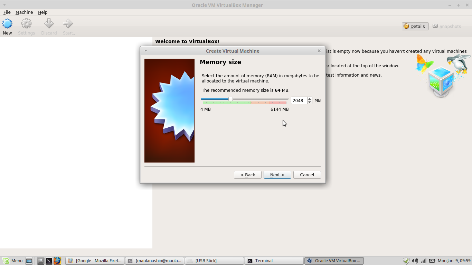Image resolution: width=472 pixels, height=265 pixels.
Task: Decrease memory with spinbox down arrow
Action: click(310, 102)
